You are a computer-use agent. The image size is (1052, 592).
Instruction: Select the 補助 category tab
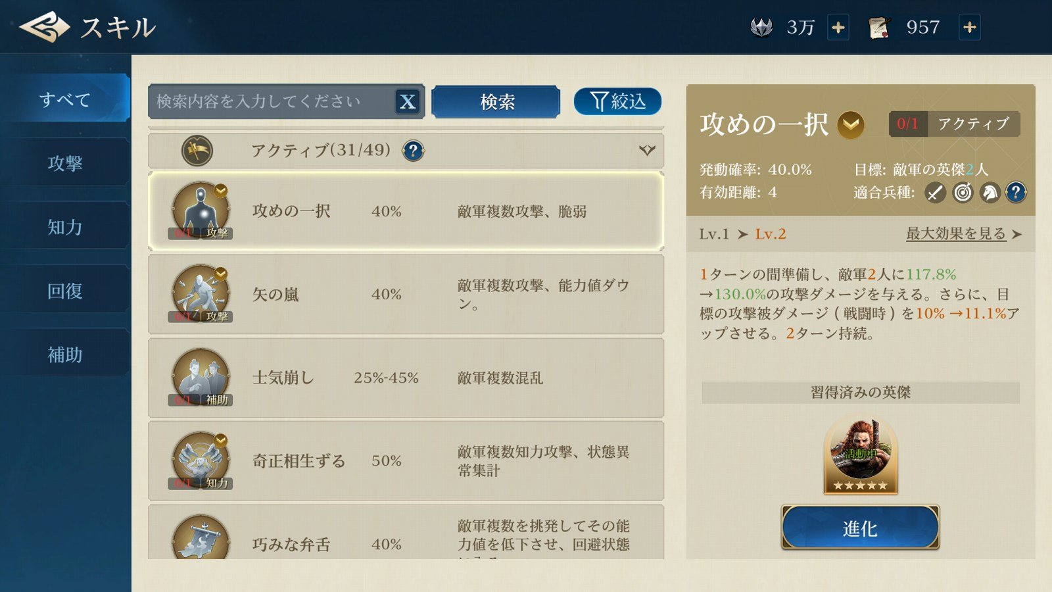(x=64, y=355)
